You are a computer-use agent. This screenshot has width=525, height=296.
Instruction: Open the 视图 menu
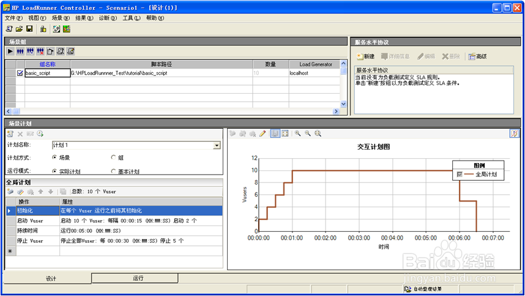pyautogui.click(x=37, y=18)
